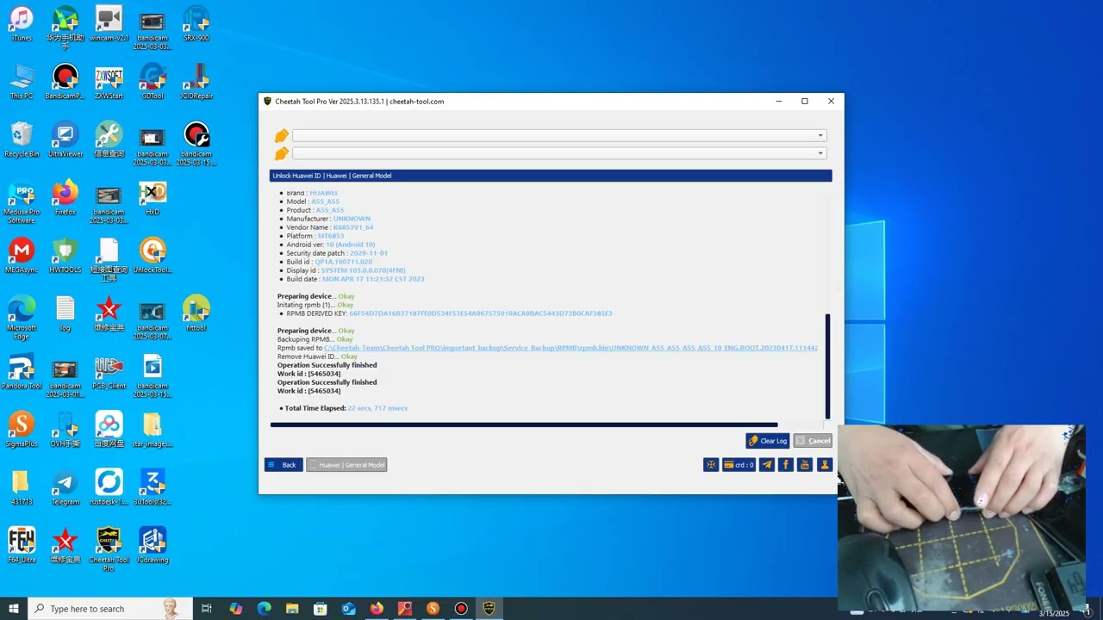Screen dimensions: 1103x620
Task: Select the HxD desktop icon
Action: point(153,198)
